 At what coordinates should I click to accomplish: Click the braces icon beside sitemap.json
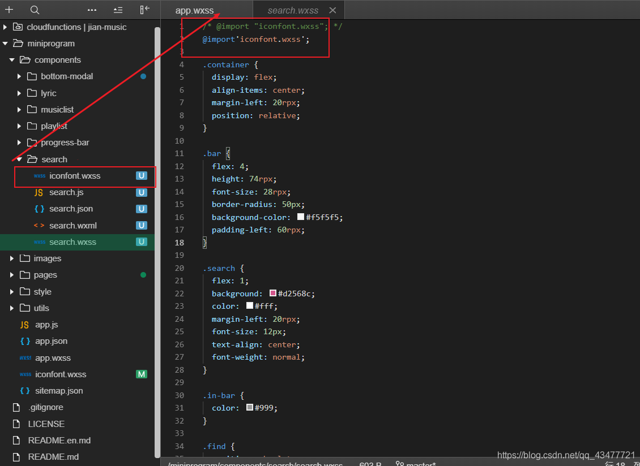tap(25, 391)
